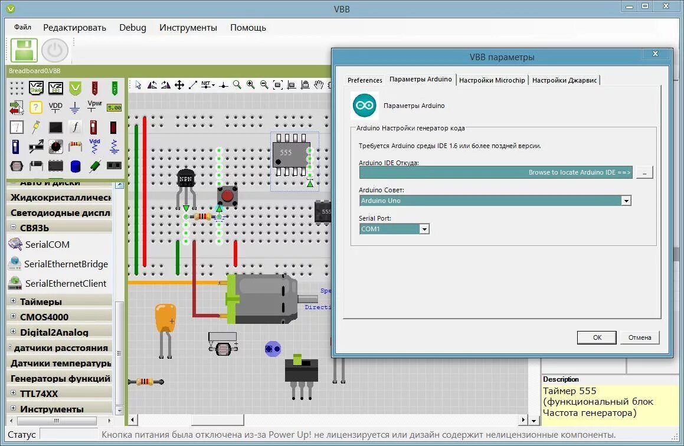Image resolution: width=684 pixels, height=446 pixels.
Task: Pick the resistor component in palette
Action: click(75, 146)
